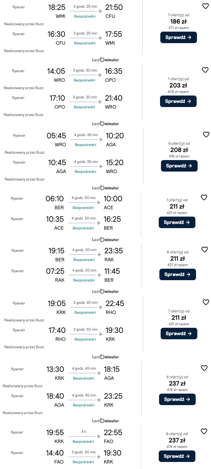211x469 pixels.
Task: Toggle heart on WRO to AGA flight
Action: [x=206, y=135]
